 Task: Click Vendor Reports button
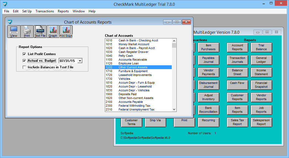click(x=261, y=97)
